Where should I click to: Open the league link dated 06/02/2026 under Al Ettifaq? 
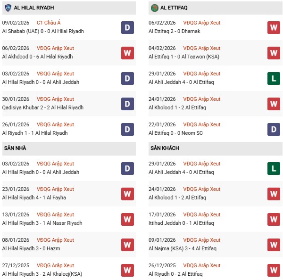202,23
